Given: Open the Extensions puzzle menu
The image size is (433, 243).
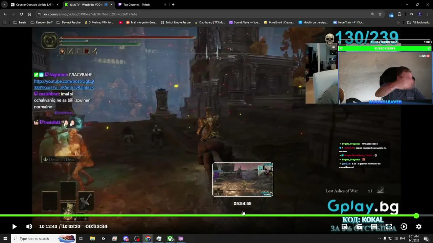Looking at the screenshot, I should (400, 14).
